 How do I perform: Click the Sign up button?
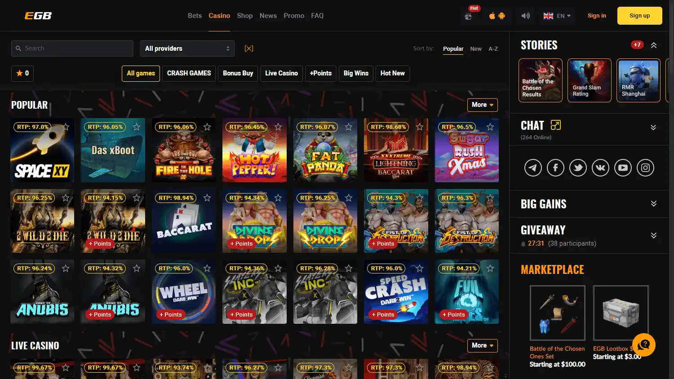click(639, 16)
